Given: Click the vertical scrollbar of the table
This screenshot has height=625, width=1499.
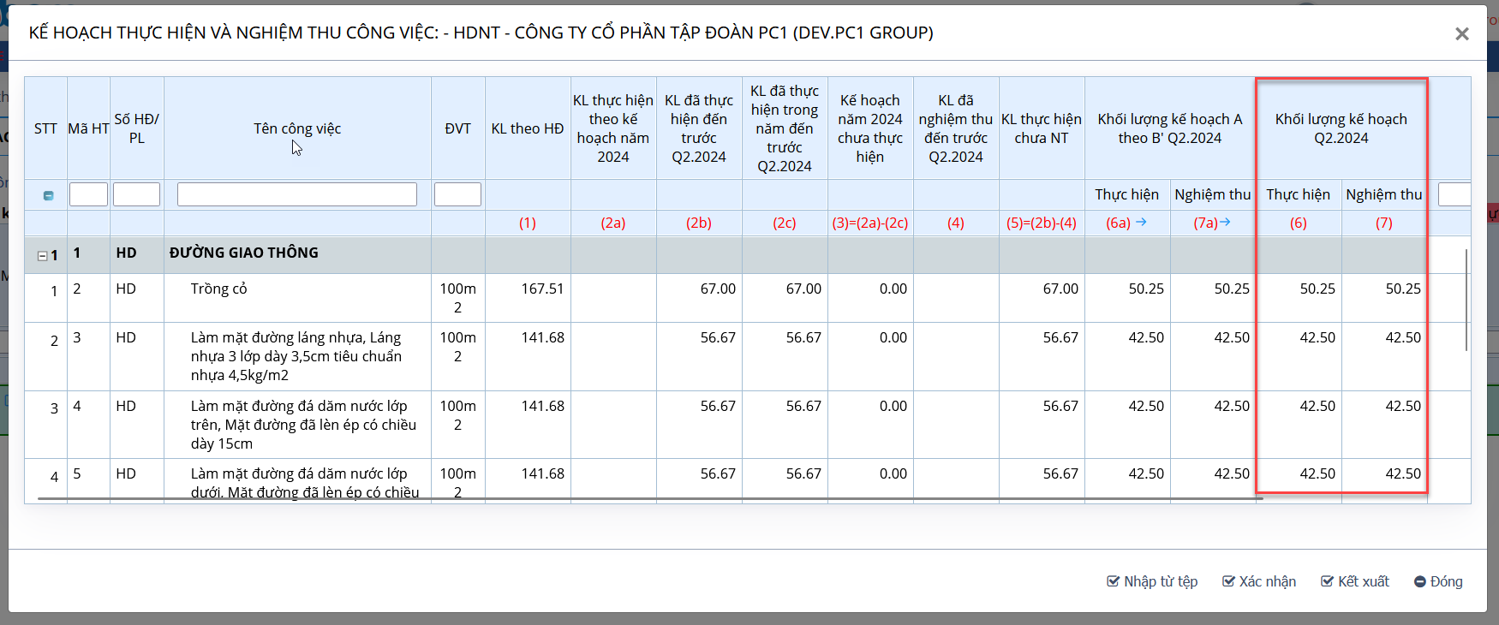Looking at the screenshot, I should point(1466,300).
